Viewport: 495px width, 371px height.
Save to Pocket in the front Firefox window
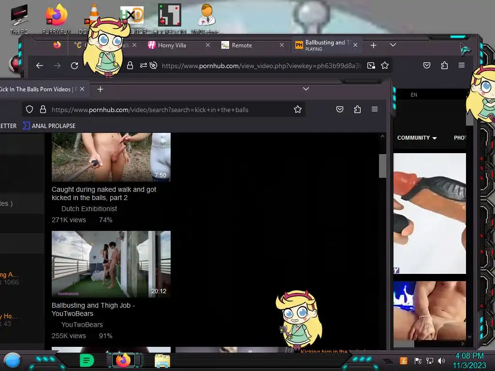pos(340,110)
